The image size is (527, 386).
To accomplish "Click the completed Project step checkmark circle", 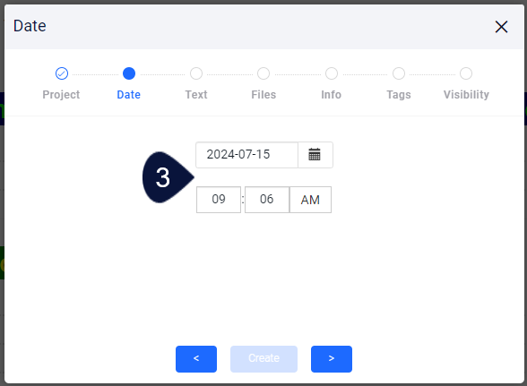I will click(x=62, y=73).
